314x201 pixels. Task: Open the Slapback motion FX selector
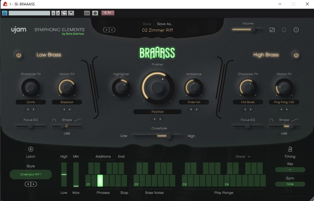click(x=67, y=102)
